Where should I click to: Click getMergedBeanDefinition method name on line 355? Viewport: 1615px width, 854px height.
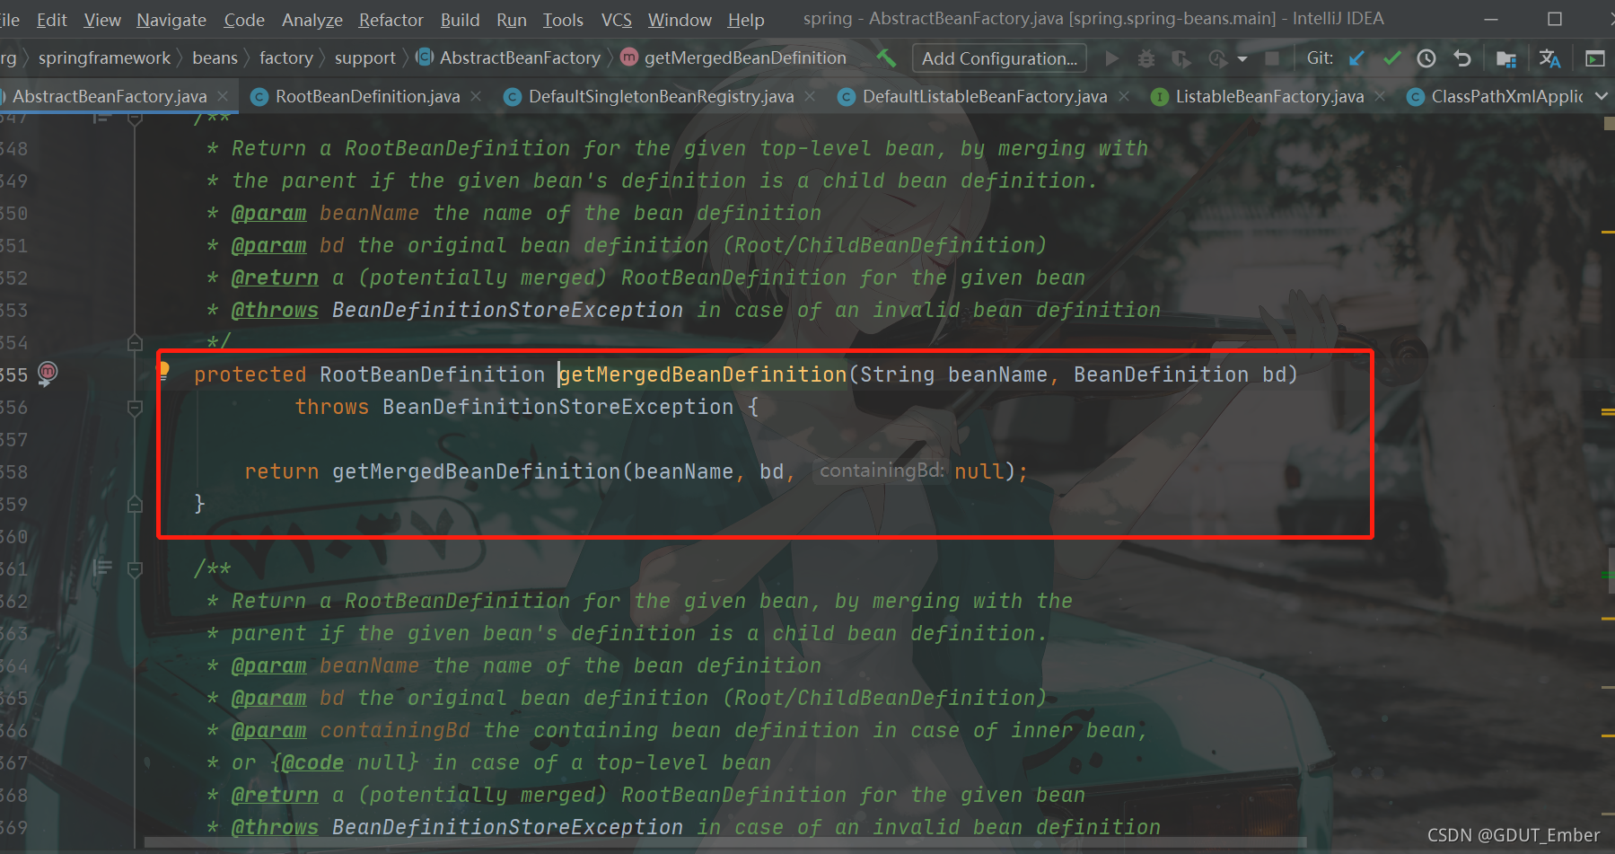703,374
